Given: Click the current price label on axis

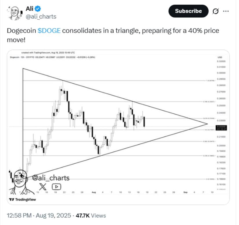Looking at the screenshot, I should coord(221,128).
